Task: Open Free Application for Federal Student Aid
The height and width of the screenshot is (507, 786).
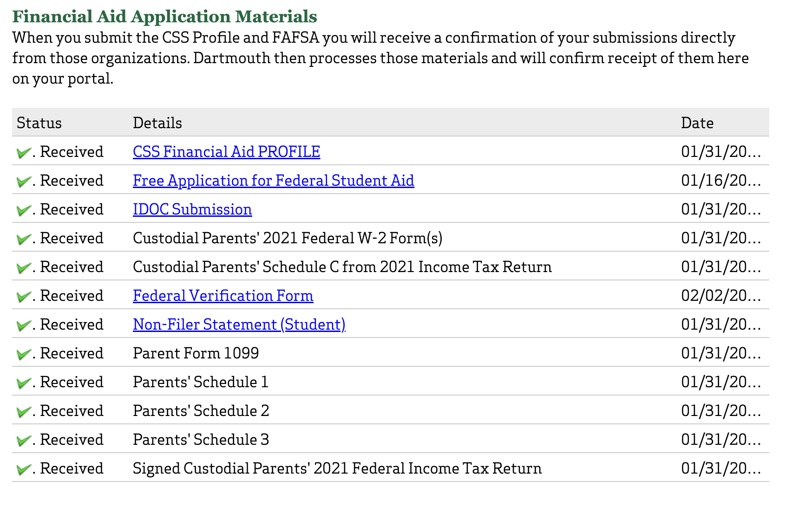Action: coord(273,181)
